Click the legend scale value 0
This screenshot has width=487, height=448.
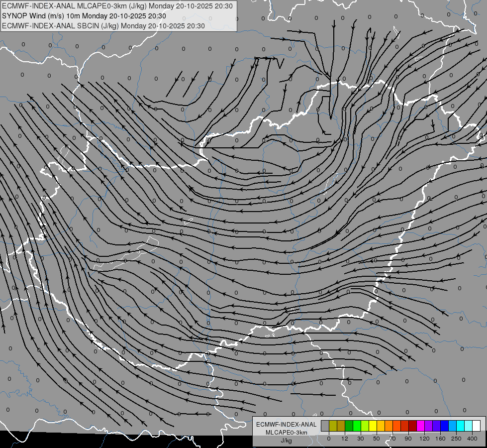point(329,439)
